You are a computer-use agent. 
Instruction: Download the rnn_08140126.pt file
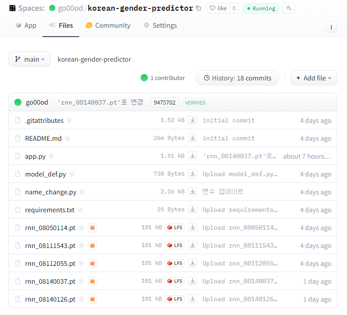click(x=192, y=299)
